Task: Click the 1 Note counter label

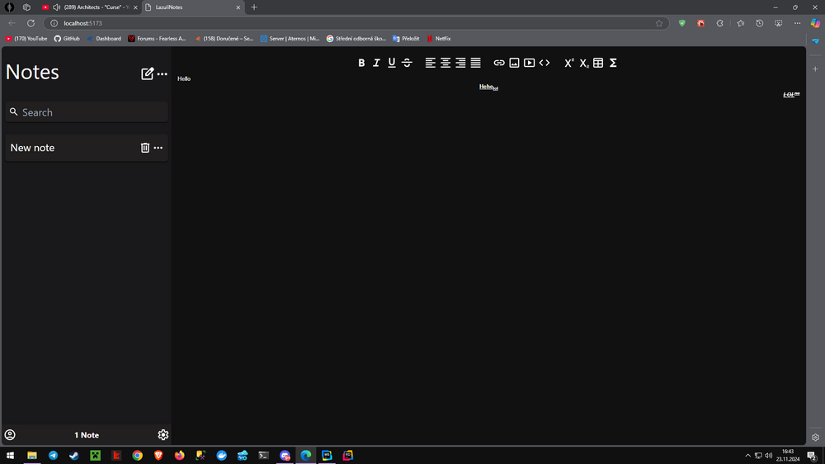Action: [x=87, y=435]
